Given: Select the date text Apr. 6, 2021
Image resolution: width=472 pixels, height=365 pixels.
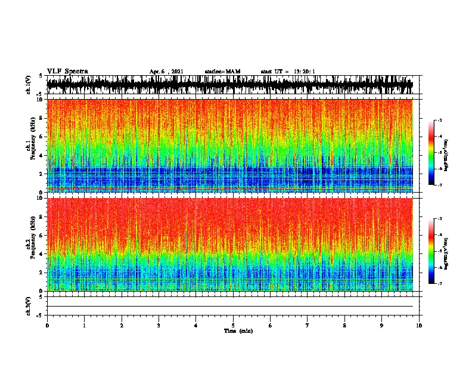Looking at the screenshot, I should [166, 72].
